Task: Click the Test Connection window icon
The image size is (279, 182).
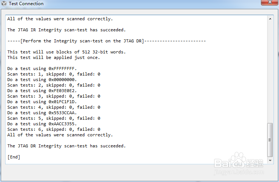Action: click(4, 4)
